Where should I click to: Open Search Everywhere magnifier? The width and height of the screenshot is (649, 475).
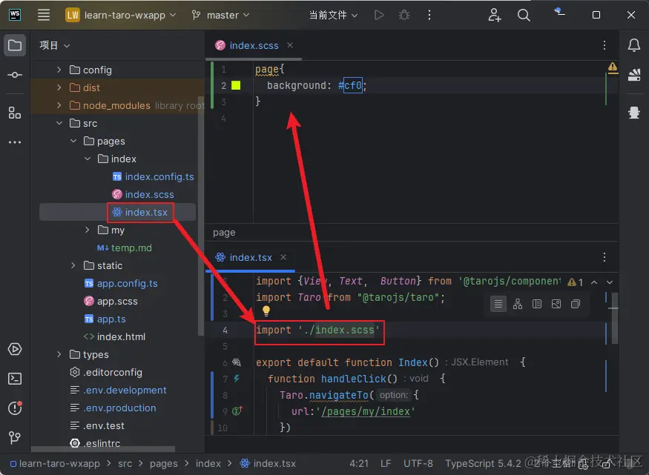[x=524, y=16]
